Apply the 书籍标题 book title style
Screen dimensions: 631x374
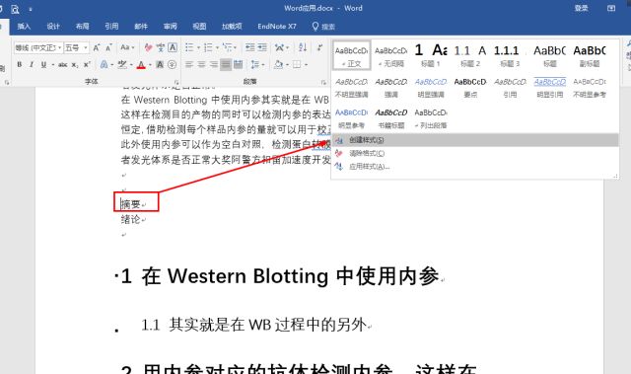pyautogui.click(x=391, y=118)
